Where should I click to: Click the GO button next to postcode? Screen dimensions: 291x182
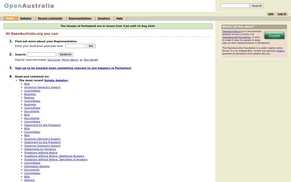click(x=91, y=46)
